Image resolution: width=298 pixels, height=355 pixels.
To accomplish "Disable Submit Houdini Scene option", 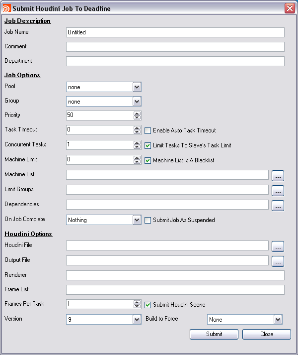I will click(148, 305).
